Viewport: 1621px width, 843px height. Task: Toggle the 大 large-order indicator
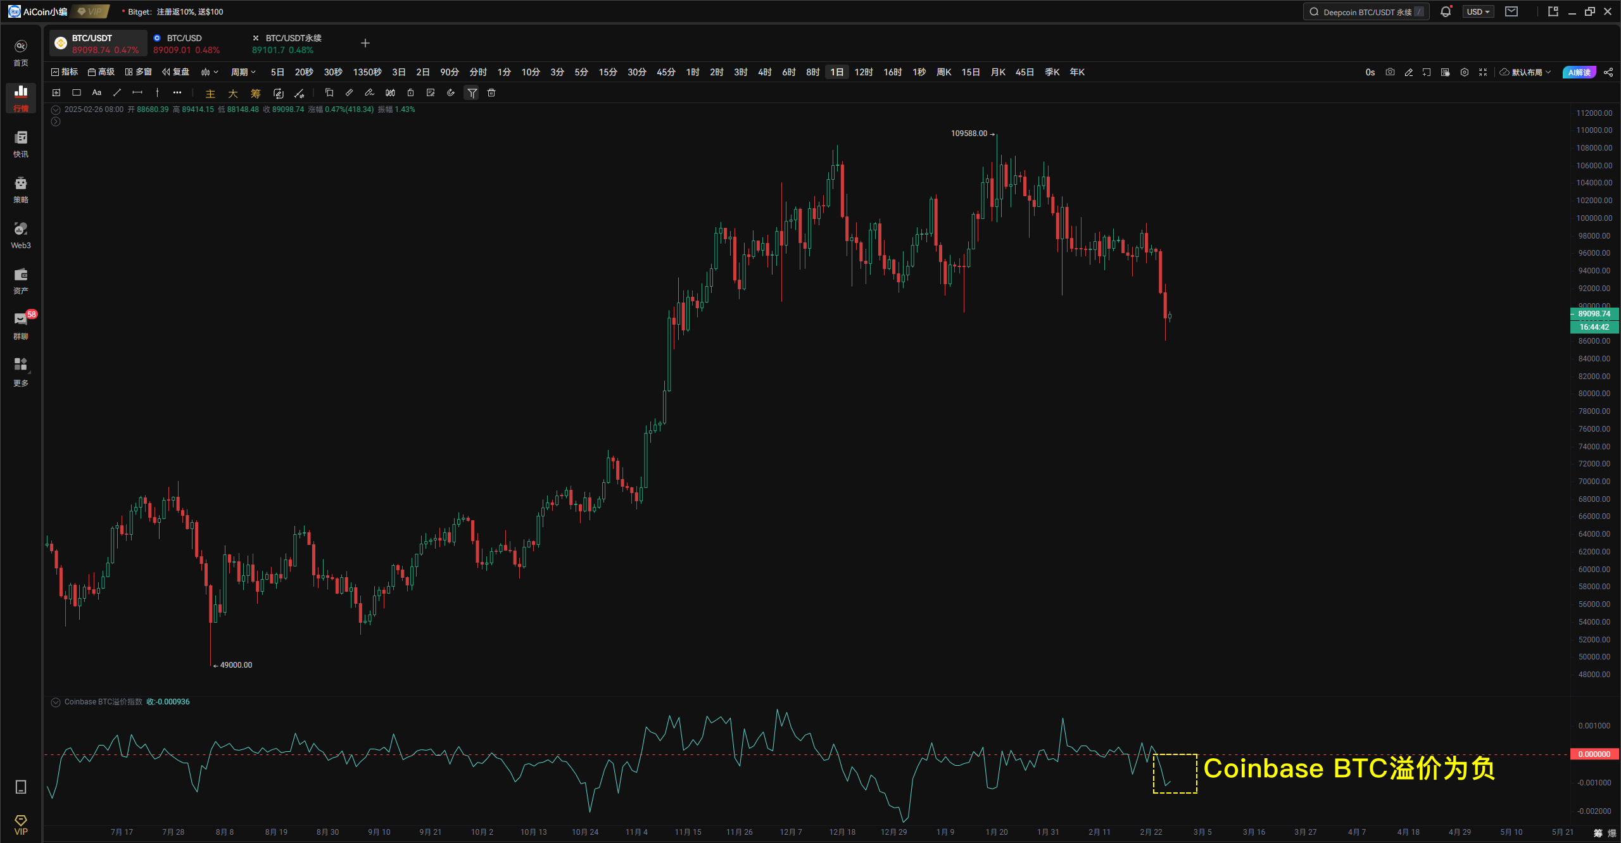point(233,93)
